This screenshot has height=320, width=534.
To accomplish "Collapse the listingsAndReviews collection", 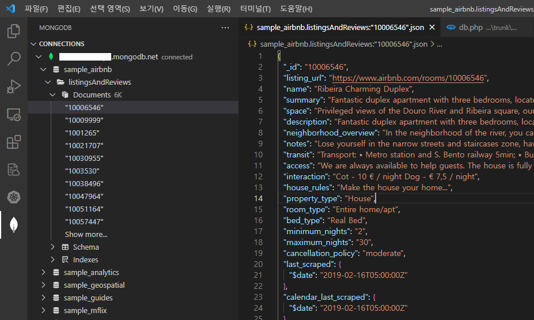I will point(48,82).
